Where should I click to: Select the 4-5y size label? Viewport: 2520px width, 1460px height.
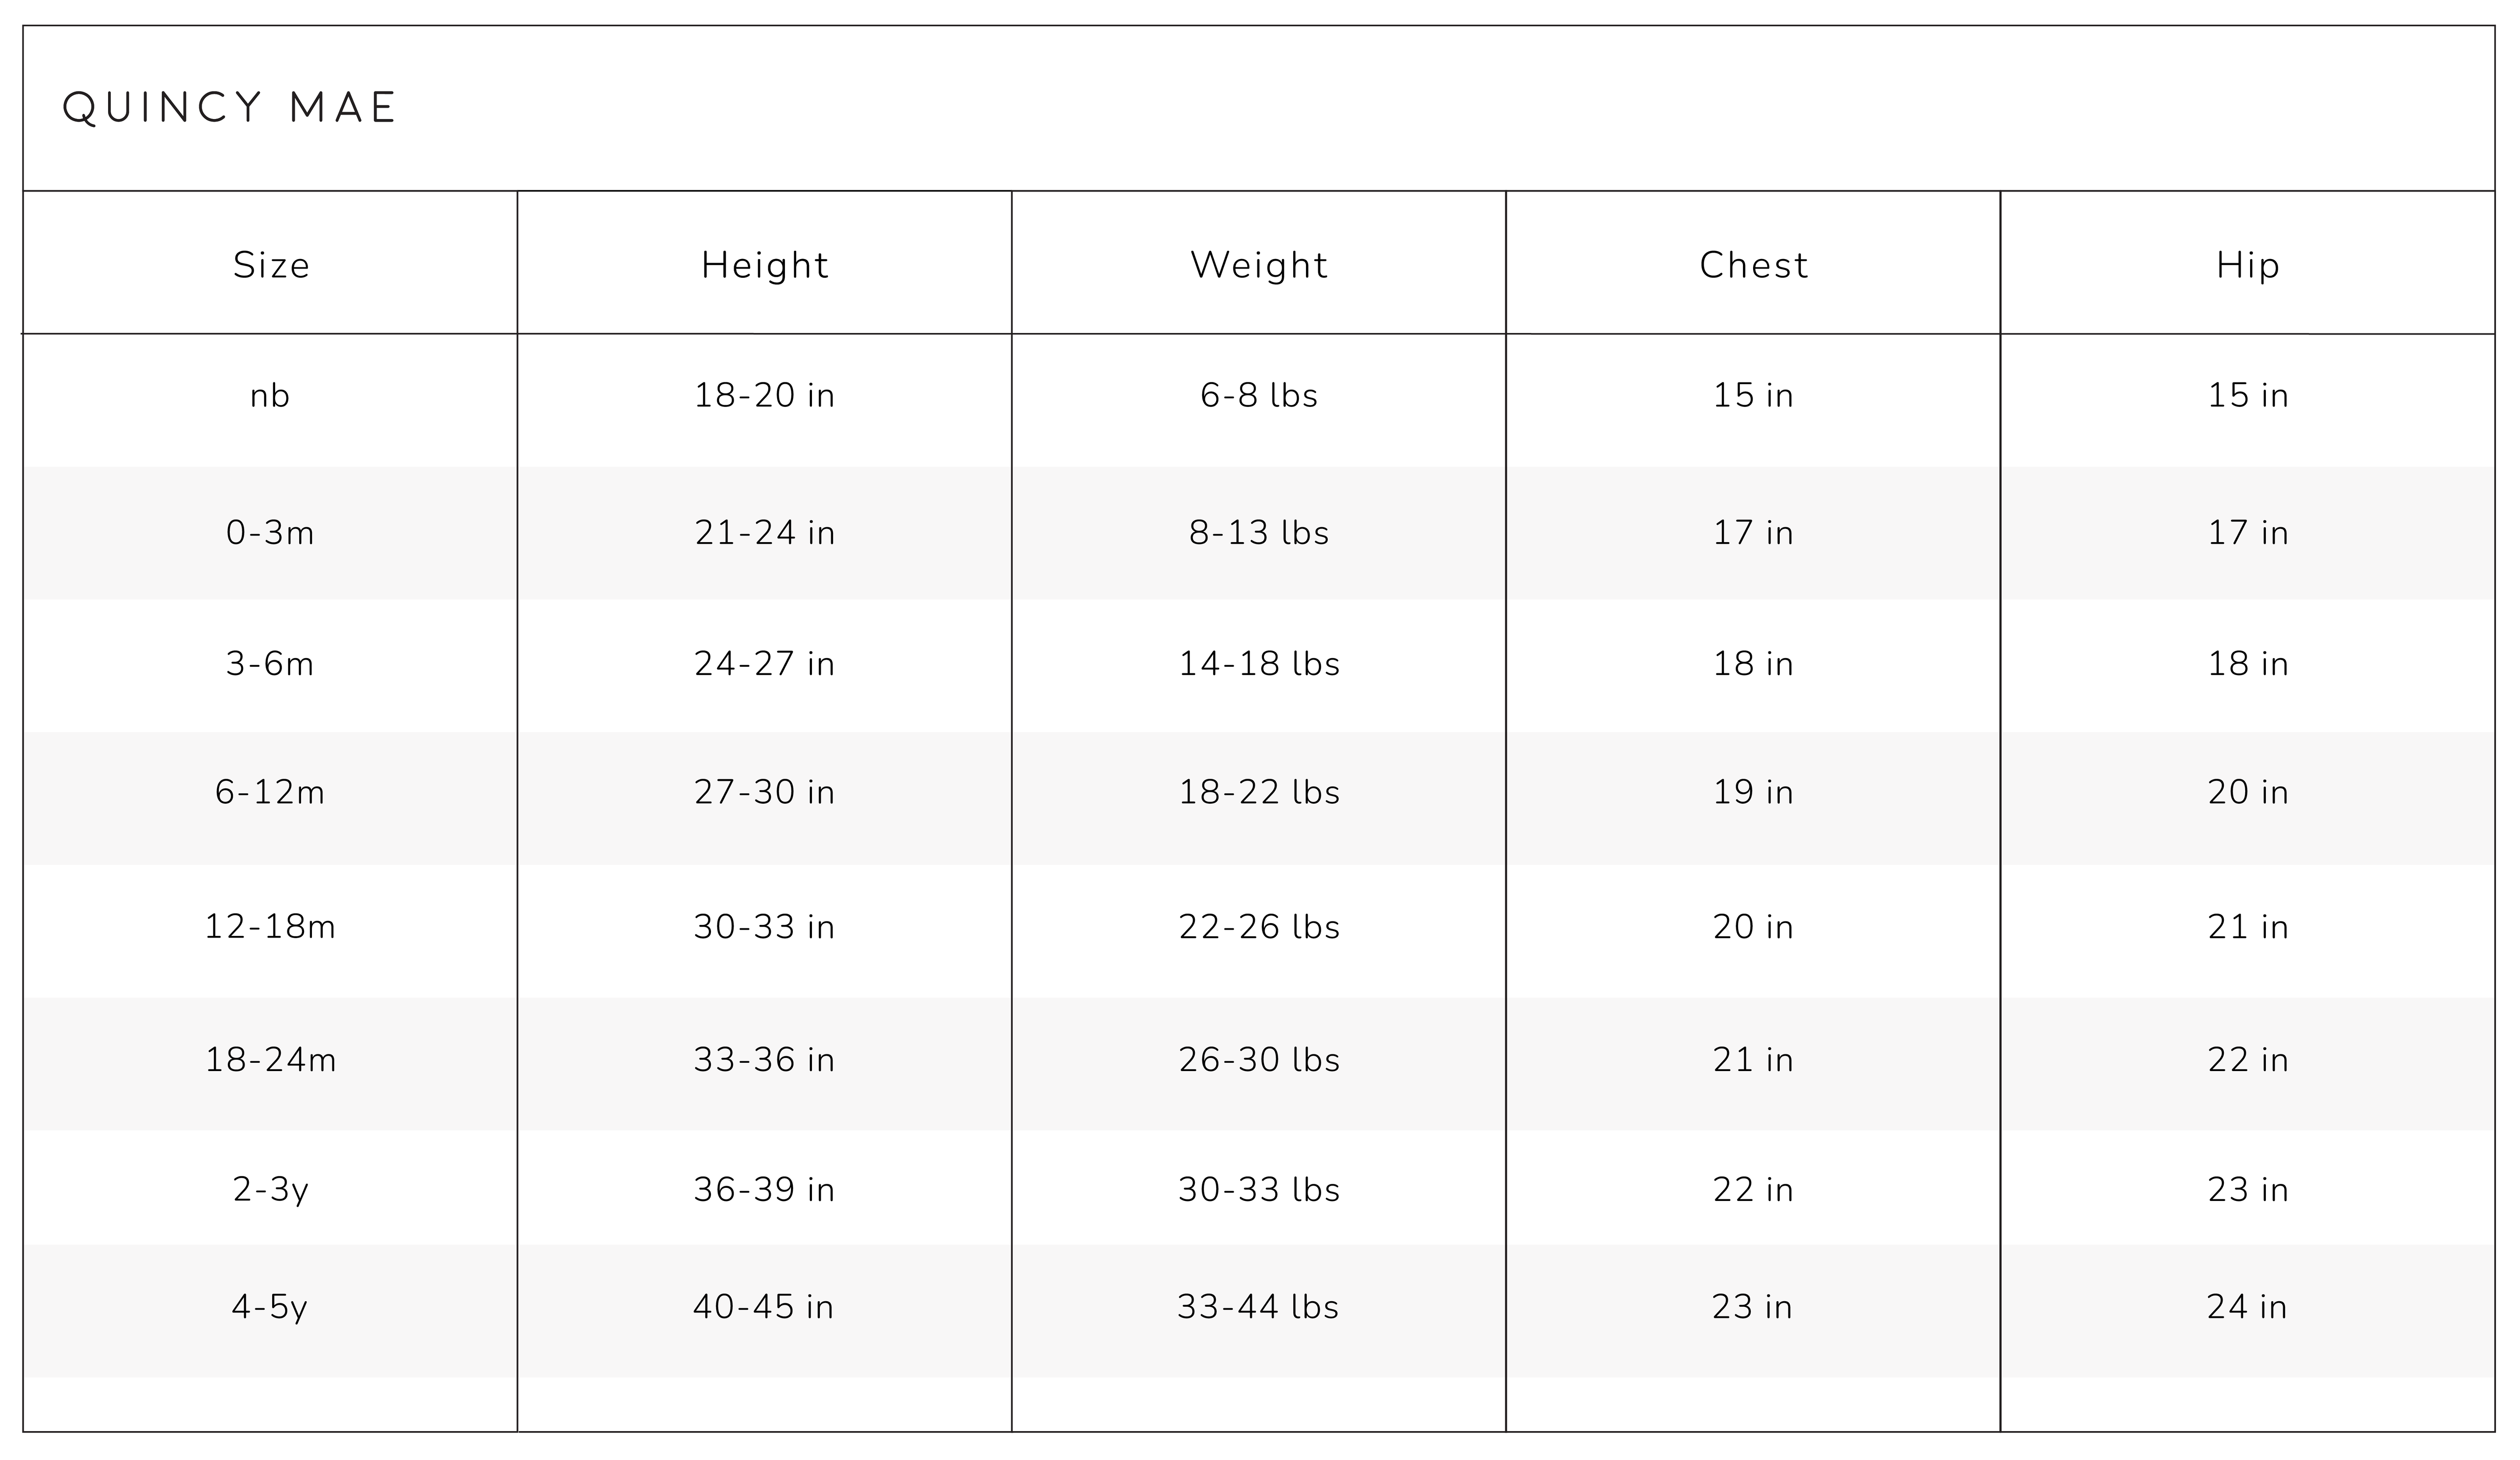(270, 1307)
